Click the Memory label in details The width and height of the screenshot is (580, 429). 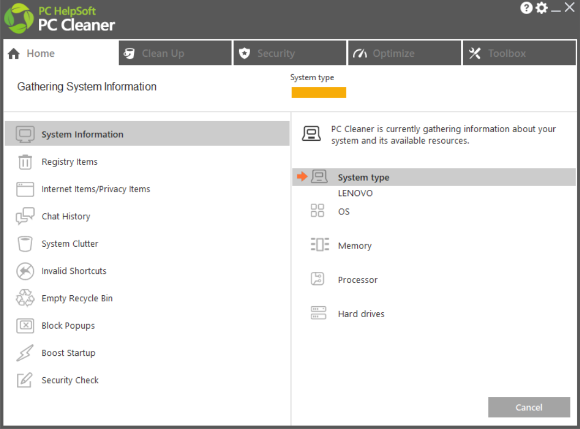[355, 246]
